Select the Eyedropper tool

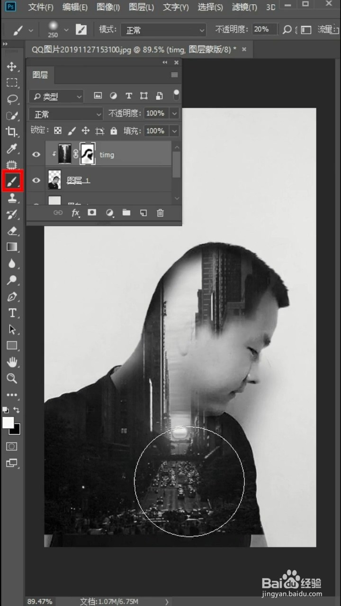pos(12,149)
